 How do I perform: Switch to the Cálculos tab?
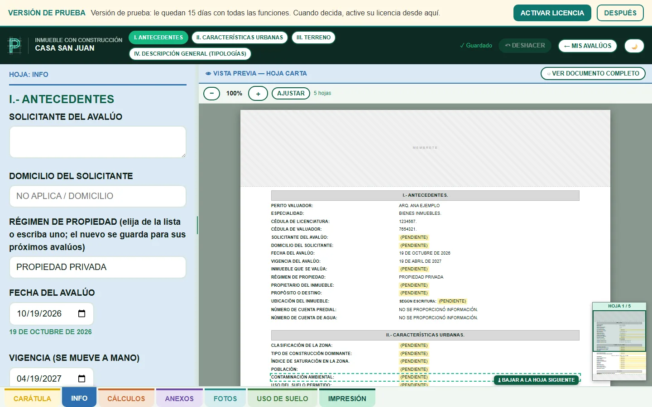pyautogui.click(x=126, y=398)
